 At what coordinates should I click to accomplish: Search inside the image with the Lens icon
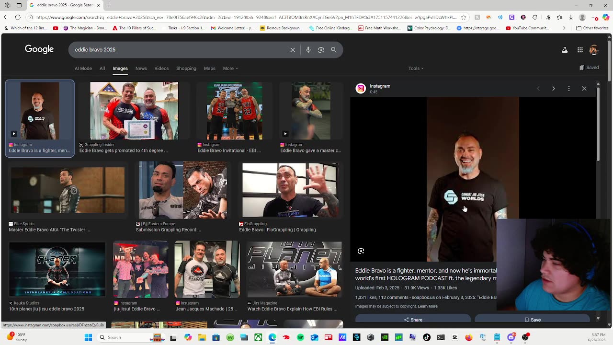[361, 251]
